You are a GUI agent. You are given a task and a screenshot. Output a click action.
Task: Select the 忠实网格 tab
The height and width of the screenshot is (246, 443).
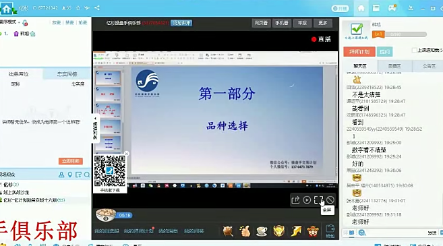[x=67, y=74]
